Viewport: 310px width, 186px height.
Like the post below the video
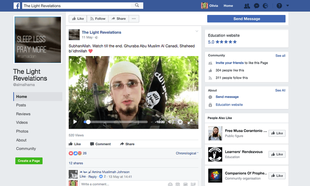pyautogui.click(x=75, y=144)
